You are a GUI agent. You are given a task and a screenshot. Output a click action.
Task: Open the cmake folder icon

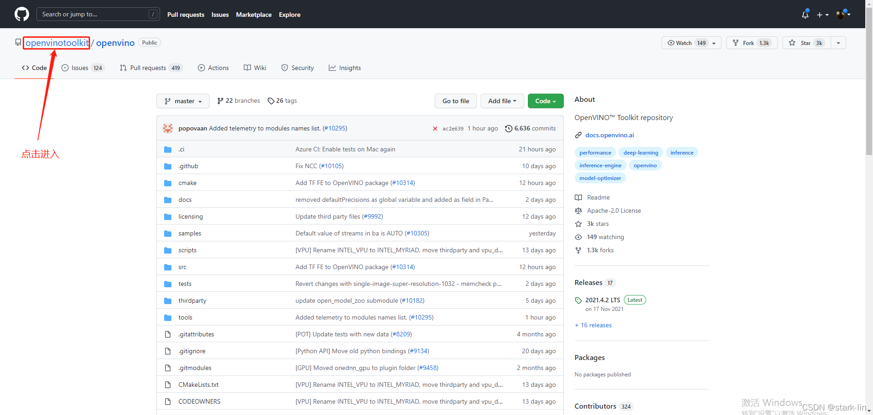click(168, 183)
